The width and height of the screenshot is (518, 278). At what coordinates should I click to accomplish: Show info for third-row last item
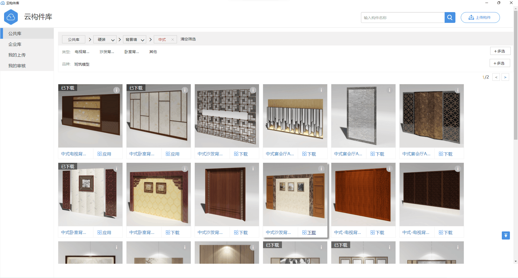[458, 247]
